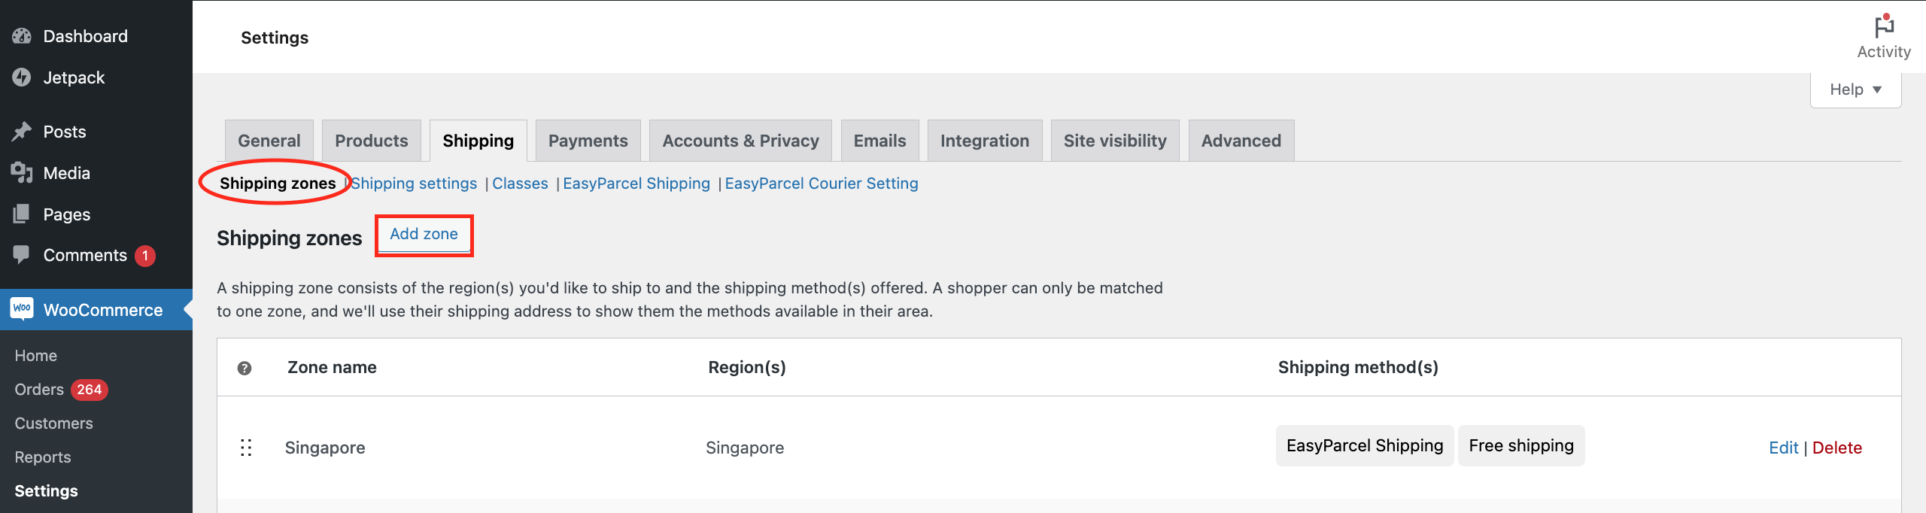
Task: Open the Activity flag panel
Action: click(x=1883, y=37)
